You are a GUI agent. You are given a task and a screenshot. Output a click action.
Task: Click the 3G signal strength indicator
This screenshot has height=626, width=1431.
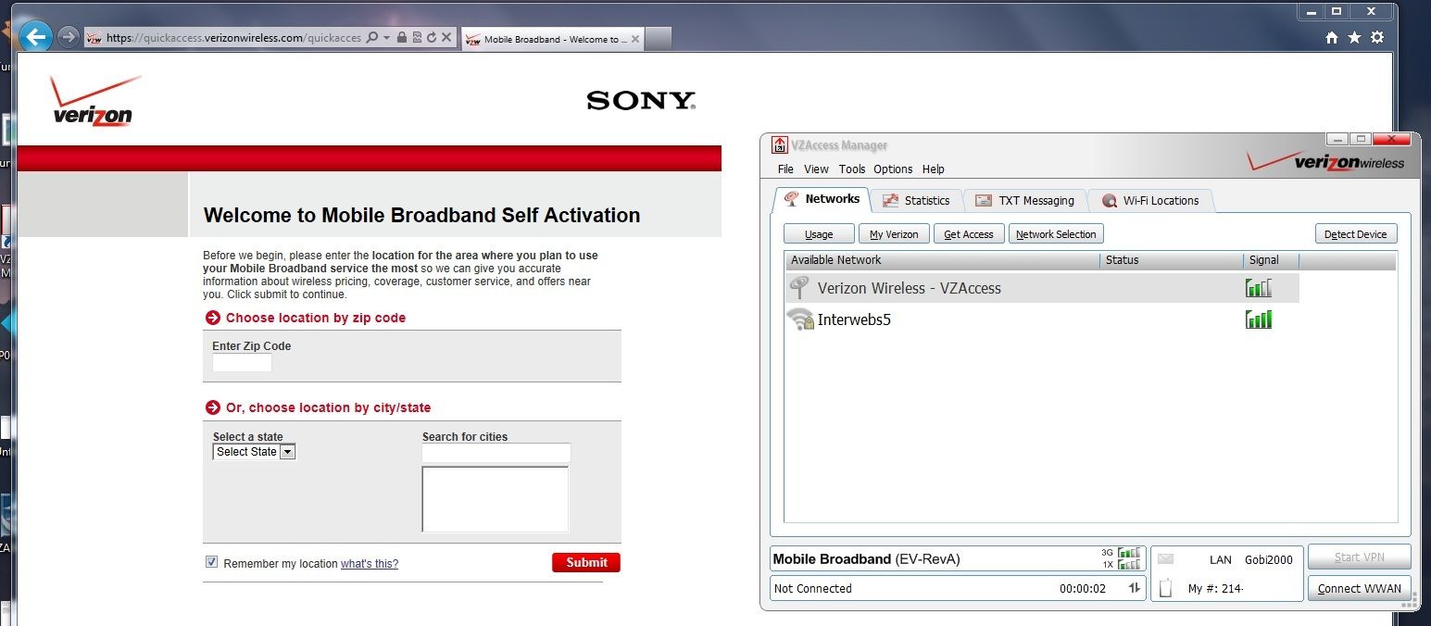[1128, 553]
